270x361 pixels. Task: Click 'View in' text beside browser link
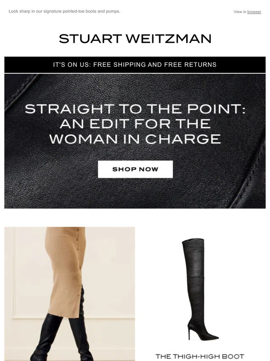[x=240, y=12]
